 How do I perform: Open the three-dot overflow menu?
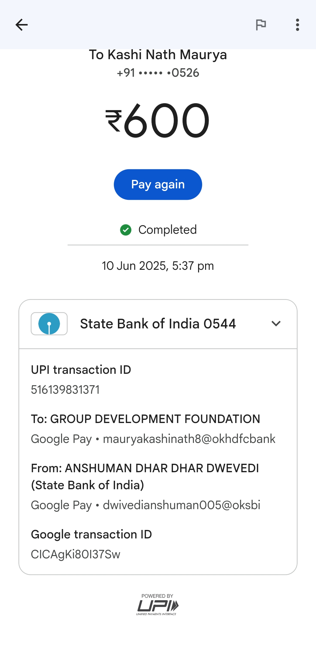point(297,25)
